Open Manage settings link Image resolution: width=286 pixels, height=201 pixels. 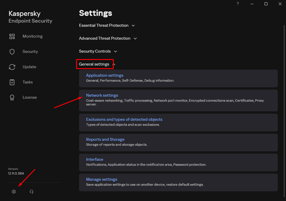(x=102, y=180)
